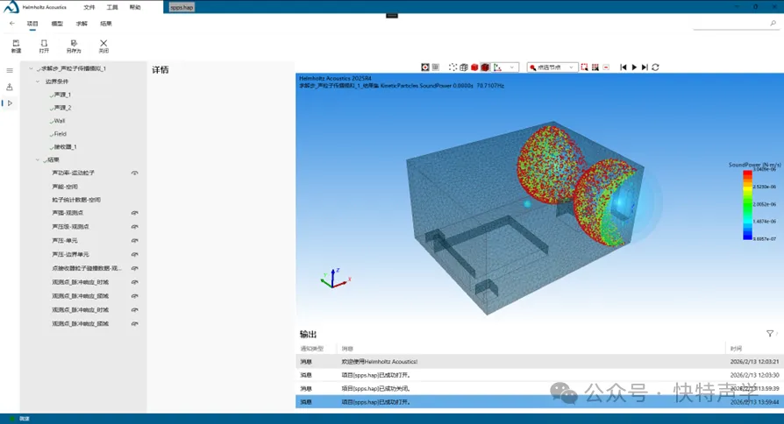Select the Field boundary condition

tap(60, 134)
